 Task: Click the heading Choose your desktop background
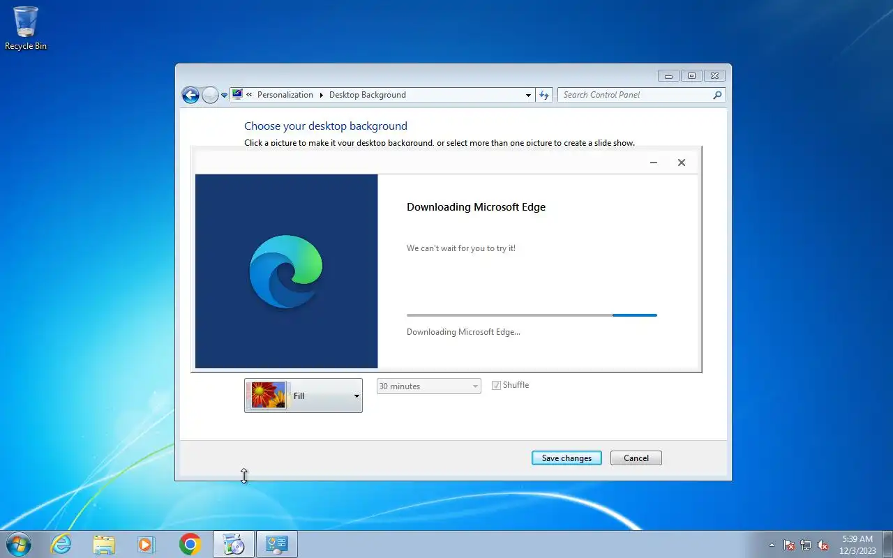[x=326, y=126]
